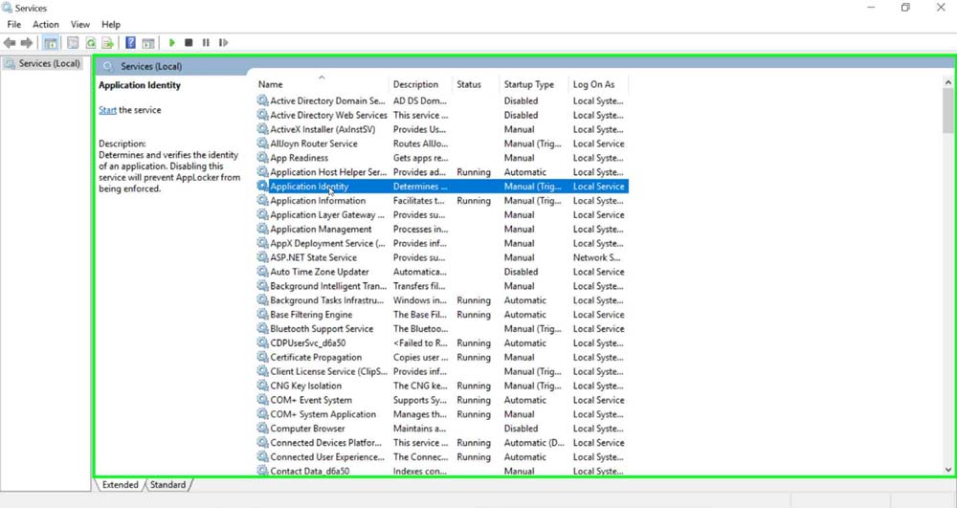This screenshot has height=508, width=957.
Task: Click the green Start Service play icon
Action: pyautogui.click(x=172, y=43)
